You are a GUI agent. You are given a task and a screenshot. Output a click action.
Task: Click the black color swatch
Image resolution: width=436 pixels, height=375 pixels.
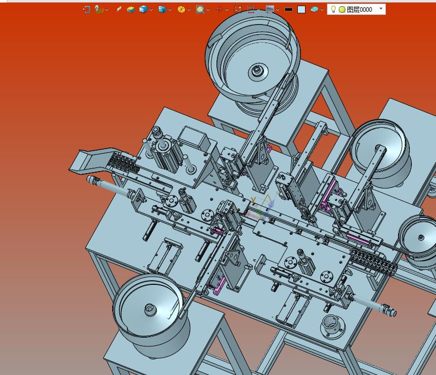coord(289,9)
